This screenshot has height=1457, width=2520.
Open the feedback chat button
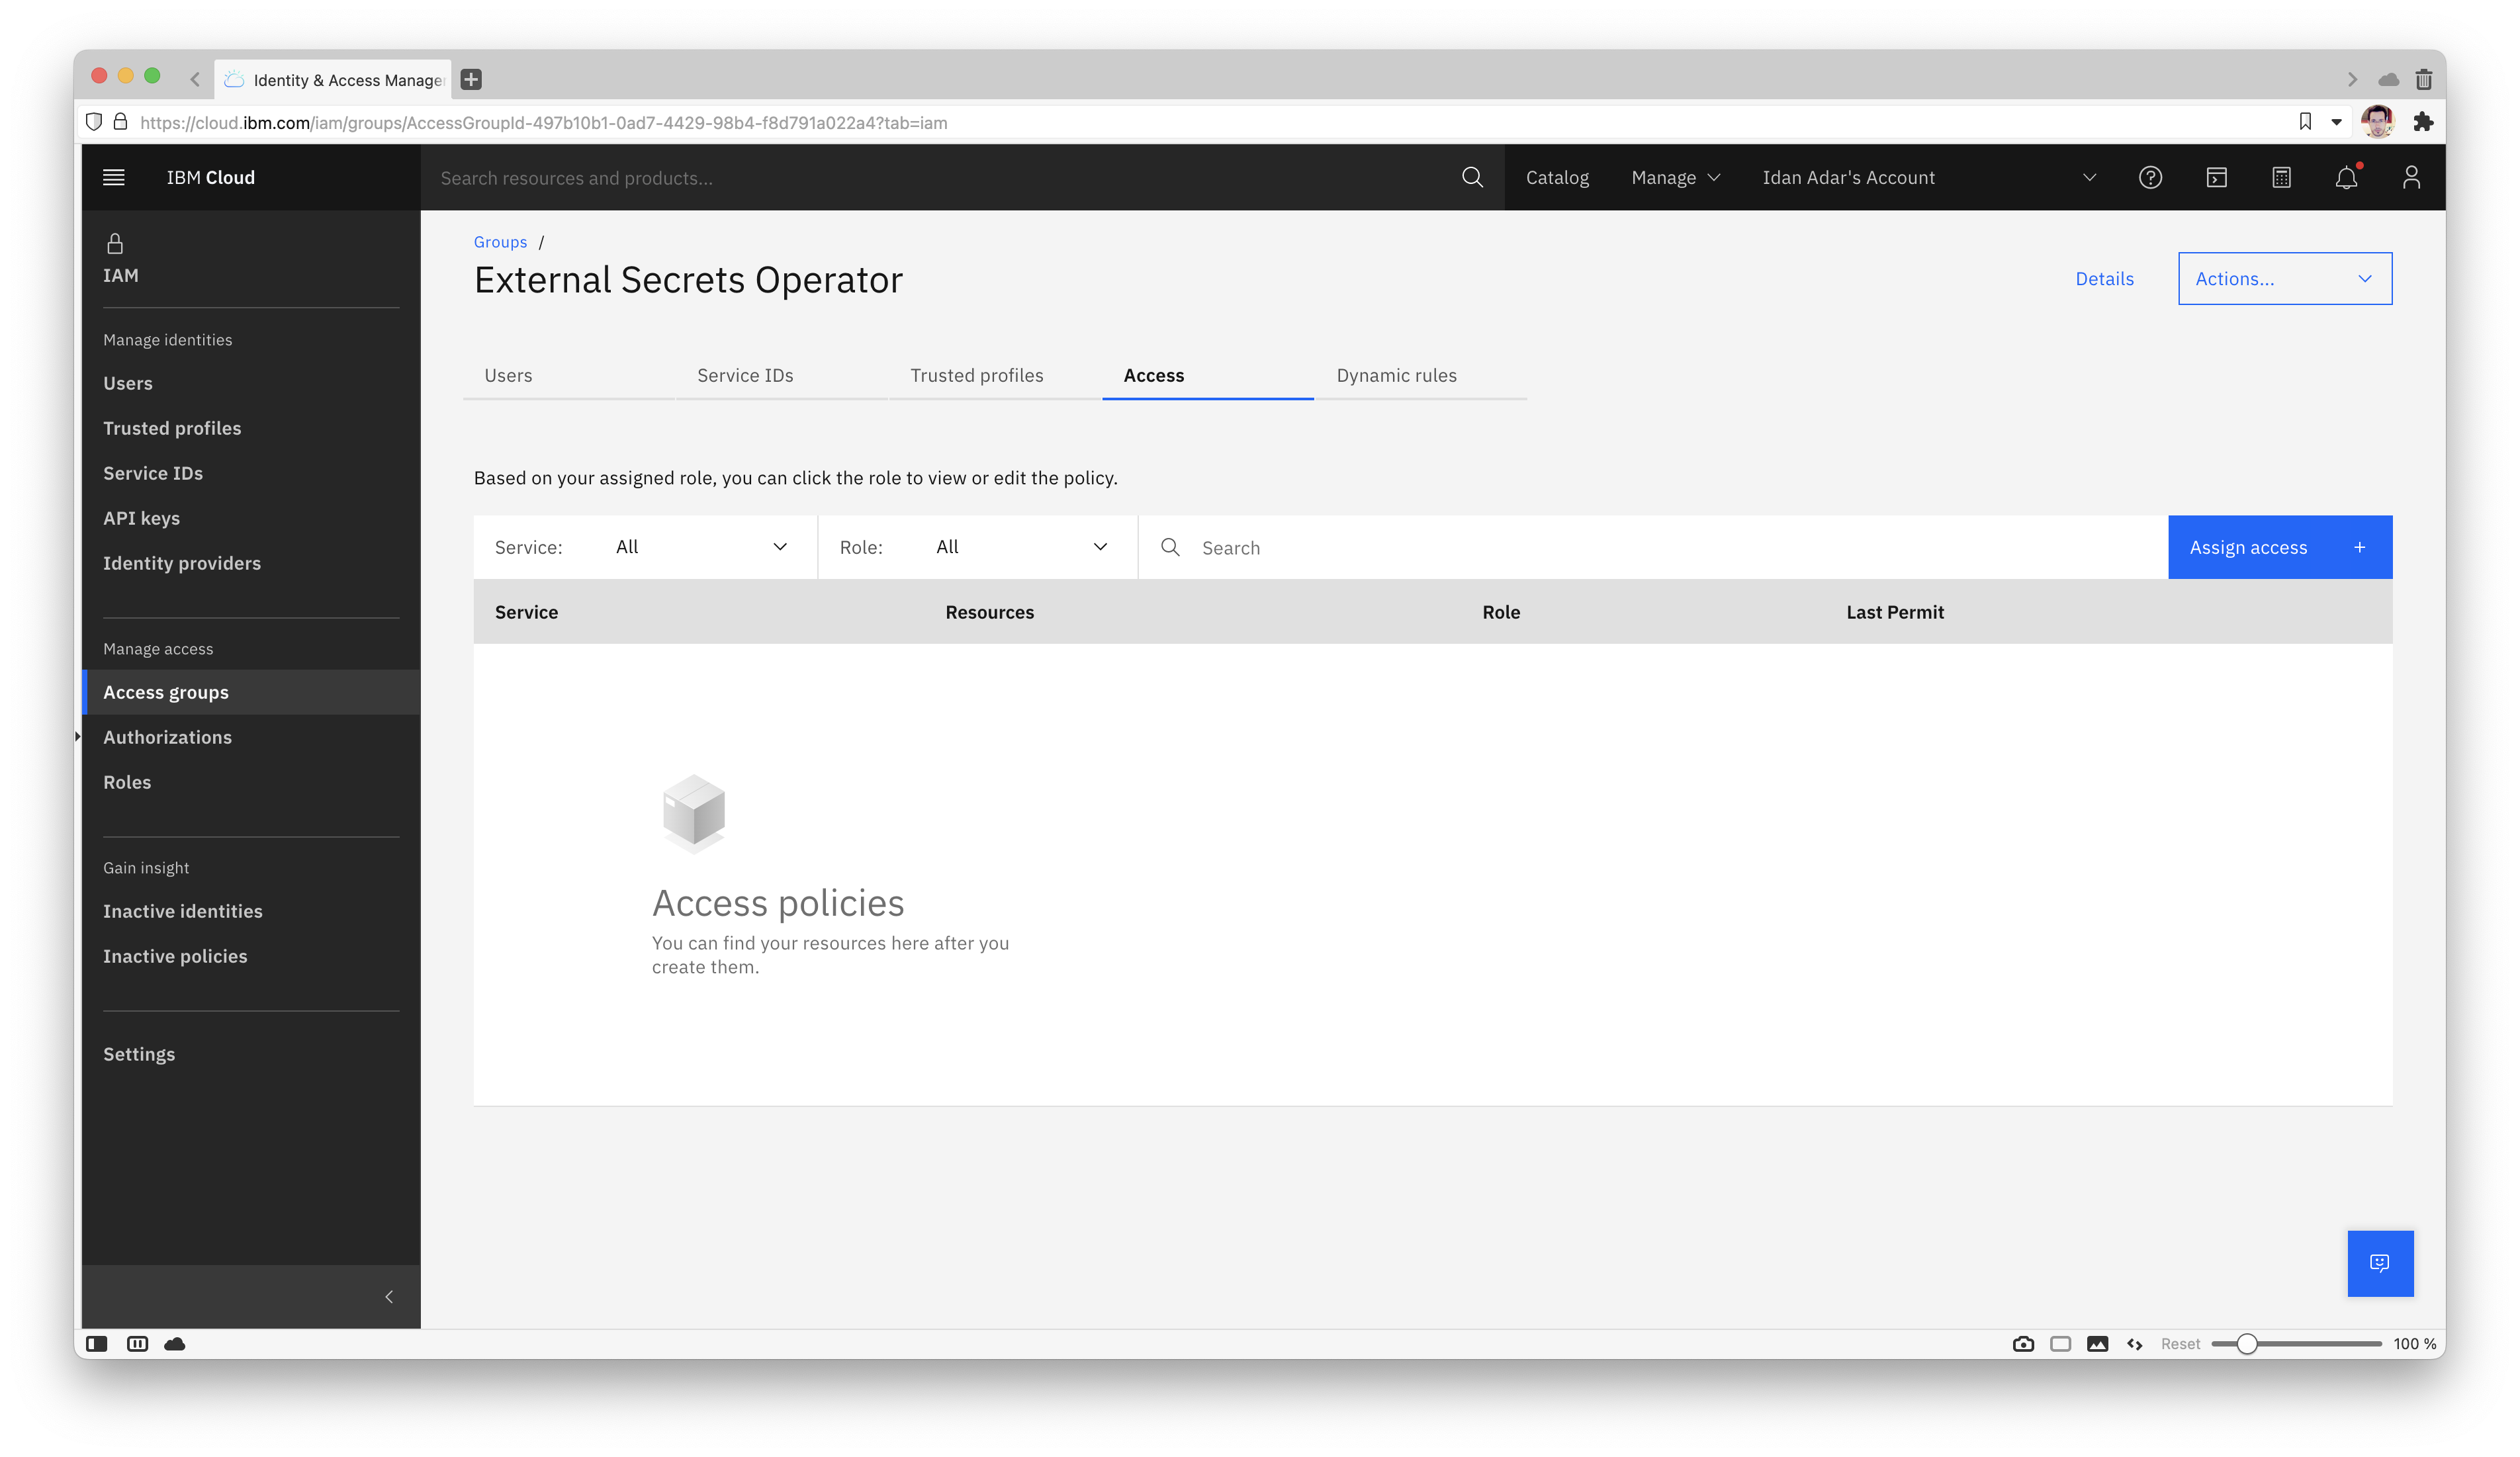(x=2380, y=1263)
